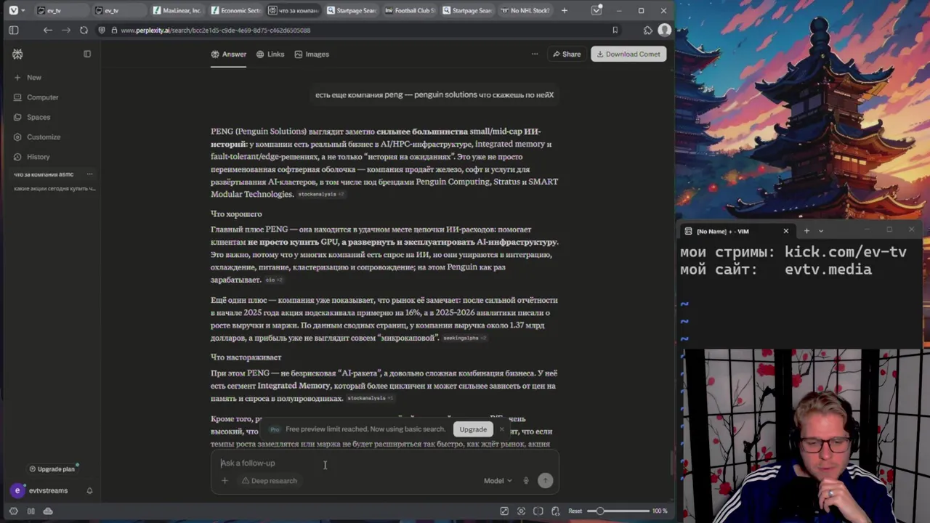Click the notifications bell icon

[89, 491]
